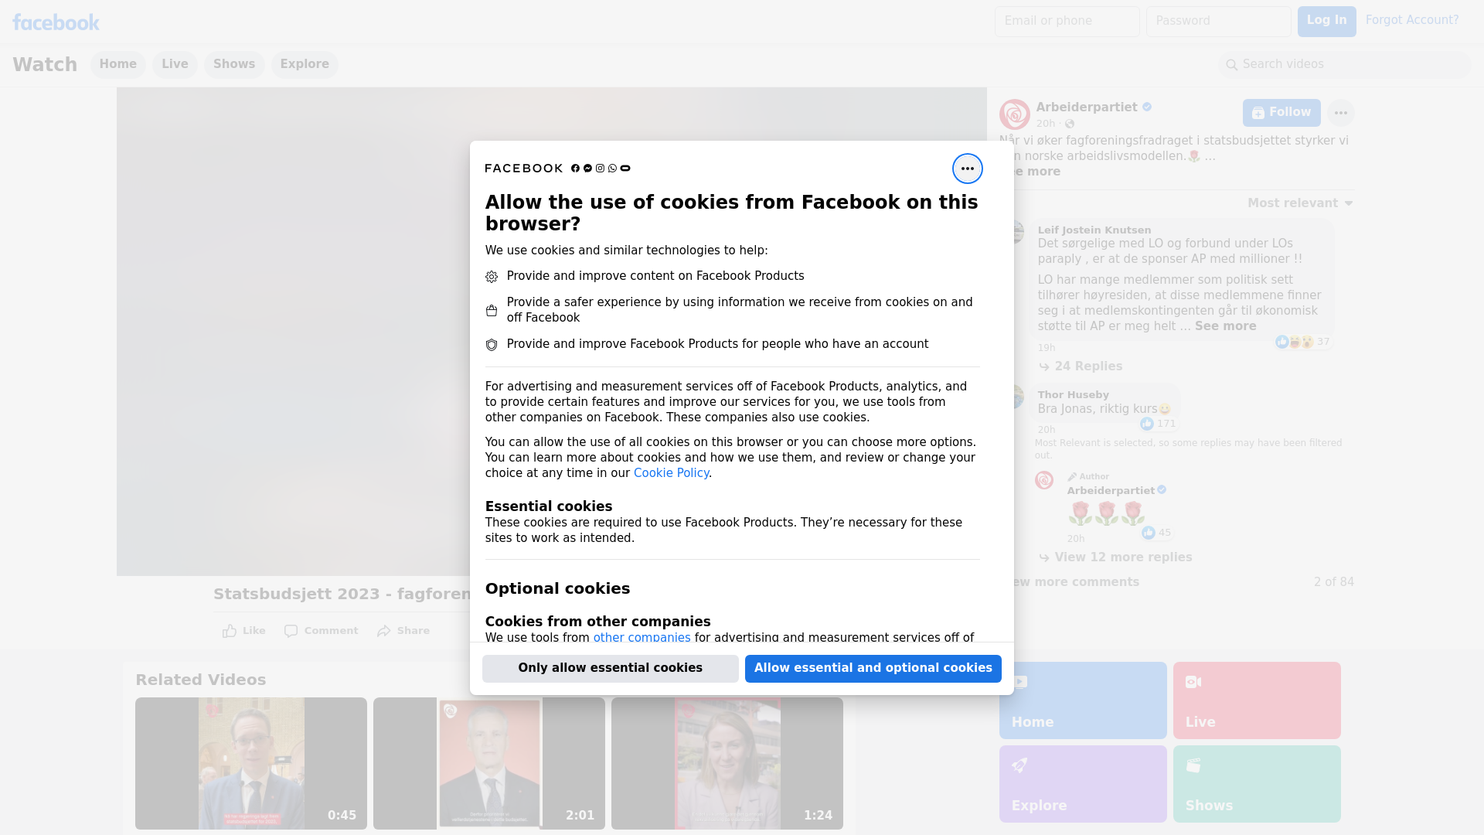
Task: Open reactions on Leif Jostein Knutsen's comment
Action: click(1302, 342)
